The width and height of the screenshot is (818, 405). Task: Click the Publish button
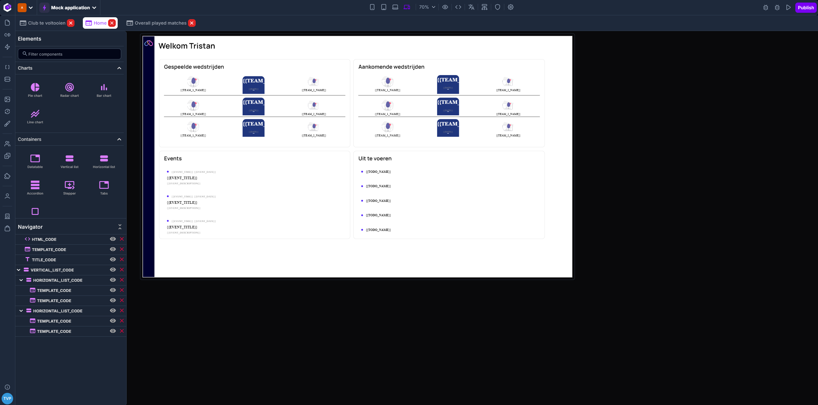pyautogui.click(x=805, y=8)
